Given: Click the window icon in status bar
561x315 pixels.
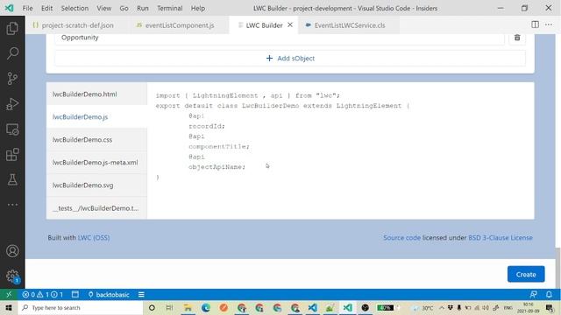Looking at the screenshot, I should point(75,295).
